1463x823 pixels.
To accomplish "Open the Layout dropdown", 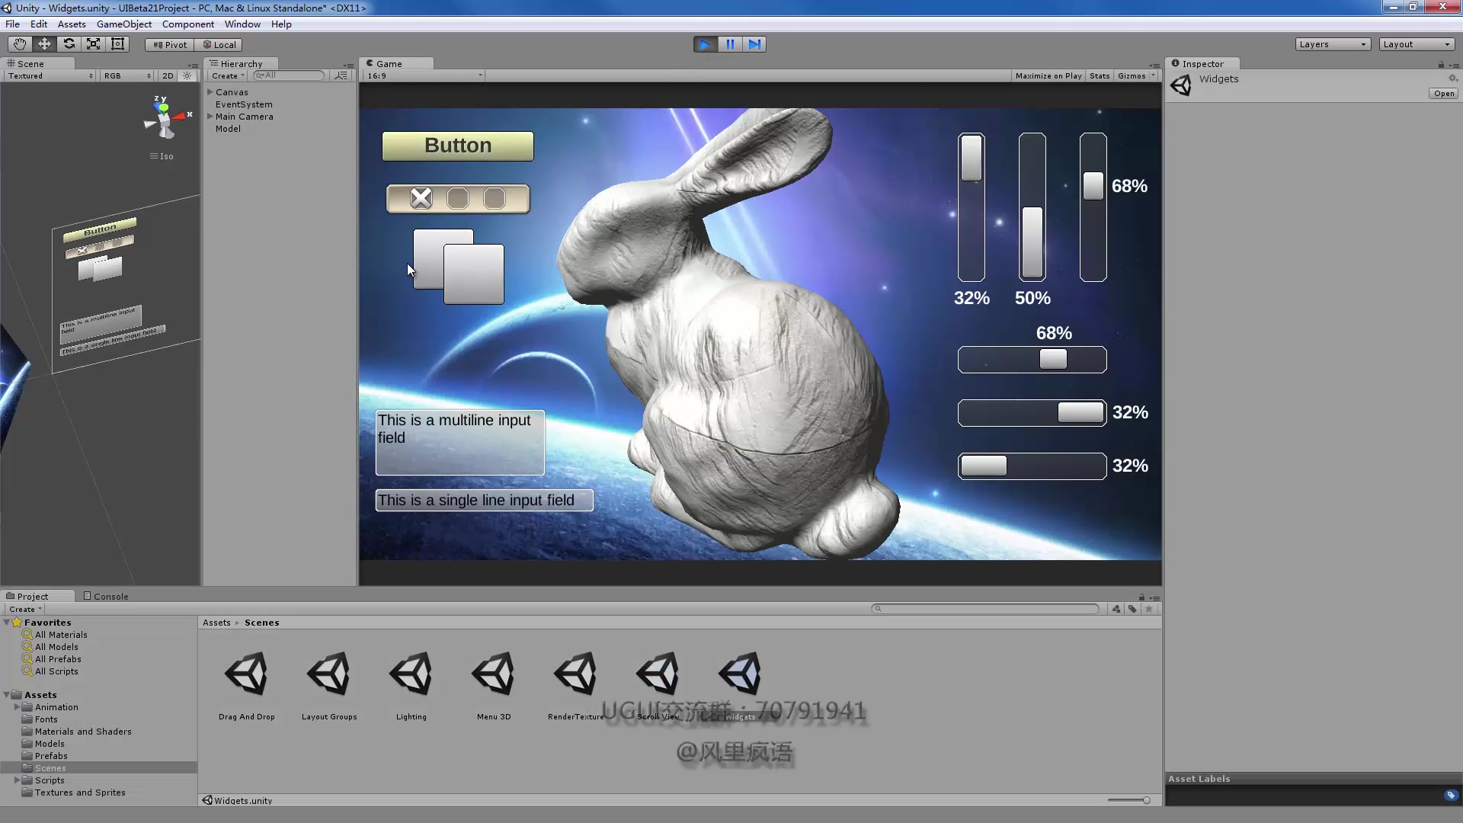I will [x=1417, y=44].
